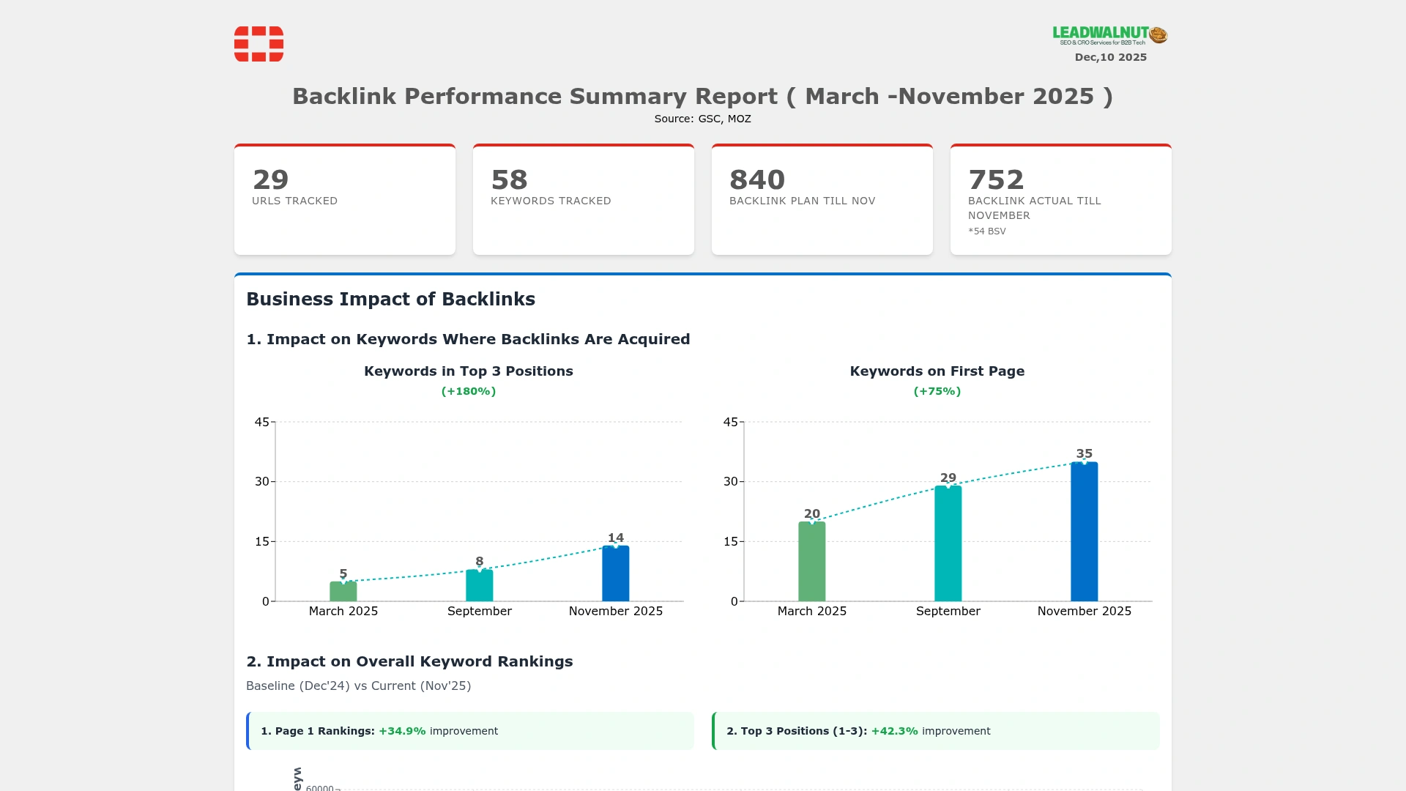
Task: Select the URLs Tracked card
Action: (x=345, y=200)
